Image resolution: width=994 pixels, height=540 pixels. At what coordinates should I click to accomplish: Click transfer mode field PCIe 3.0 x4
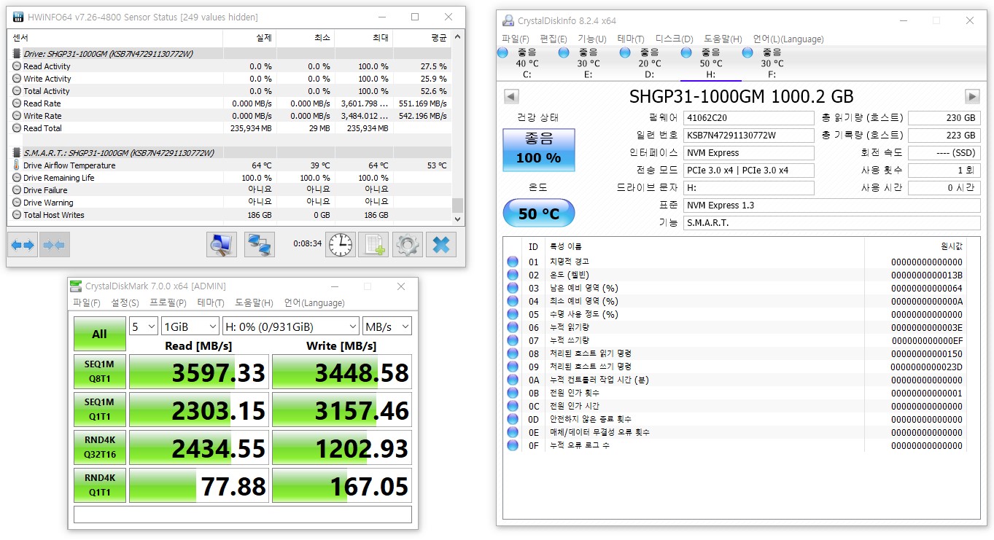749,171
